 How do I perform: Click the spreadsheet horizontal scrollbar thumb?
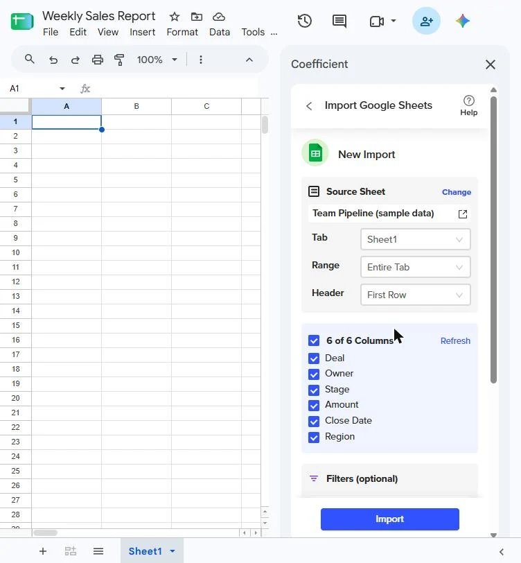coord(45,532)
